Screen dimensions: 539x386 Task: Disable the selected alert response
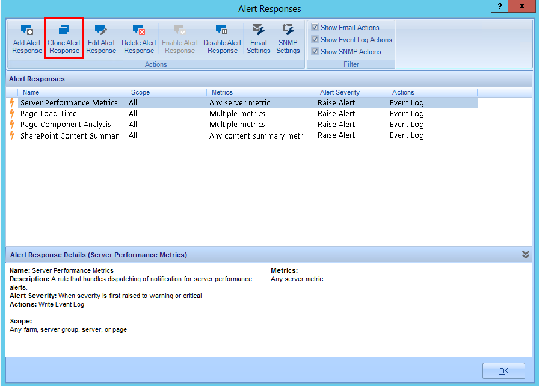[222, 30]
